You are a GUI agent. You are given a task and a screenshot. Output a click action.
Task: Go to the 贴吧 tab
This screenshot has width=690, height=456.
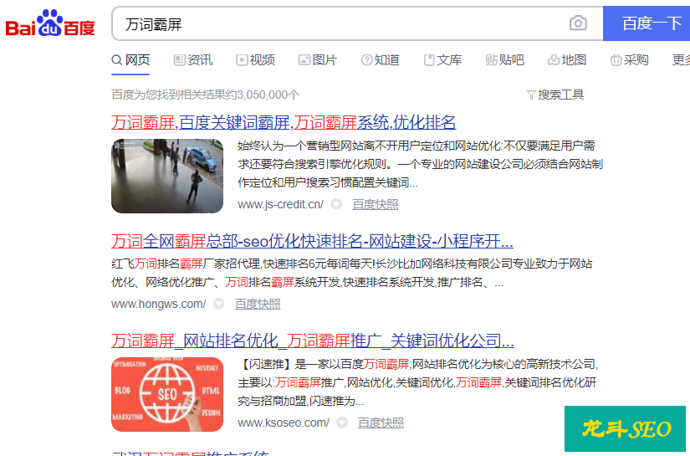tap(504, 60)
